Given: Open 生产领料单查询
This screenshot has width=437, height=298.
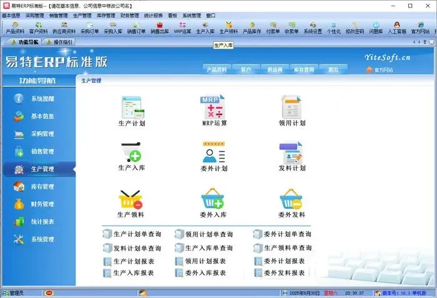Looking at the screenshot, I should (x=282, y=248).
